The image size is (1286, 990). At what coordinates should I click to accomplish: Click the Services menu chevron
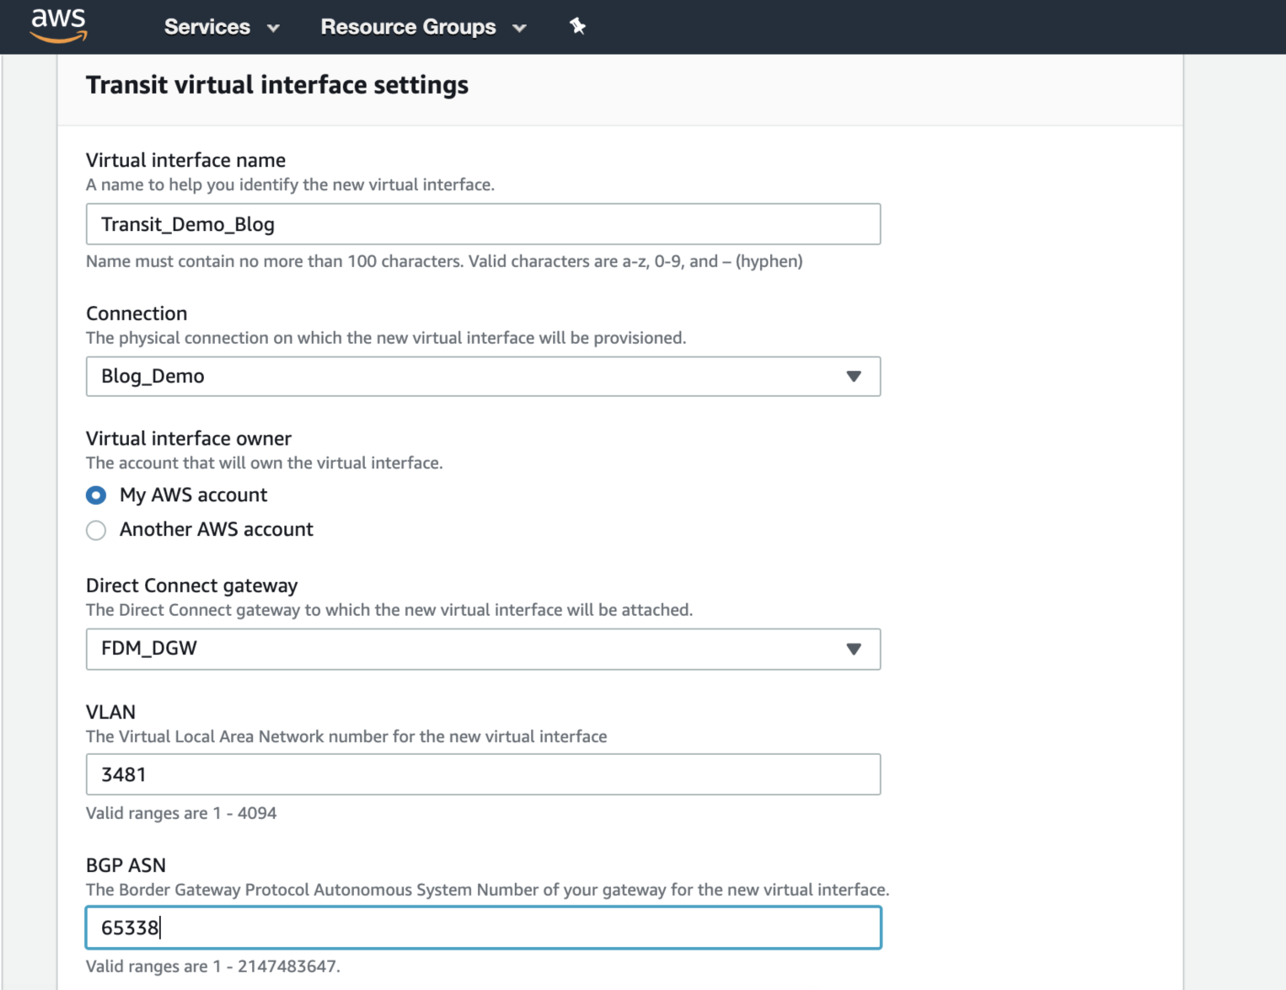click(x=272, y=28)
